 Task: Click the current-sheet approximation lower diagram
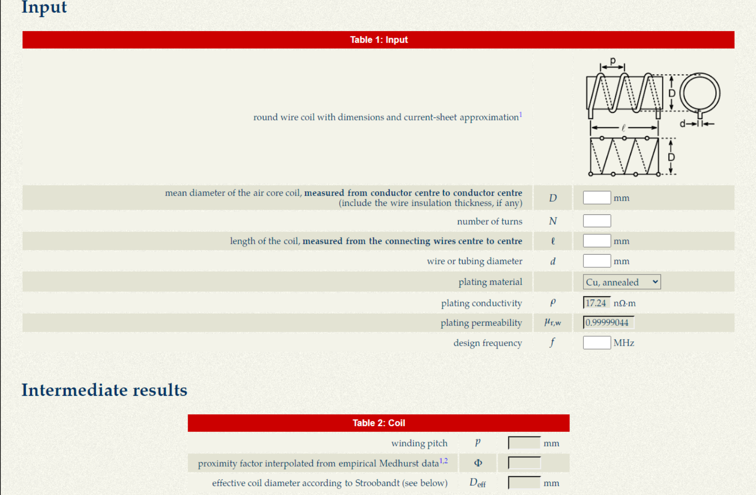click(x=624, y=156)
